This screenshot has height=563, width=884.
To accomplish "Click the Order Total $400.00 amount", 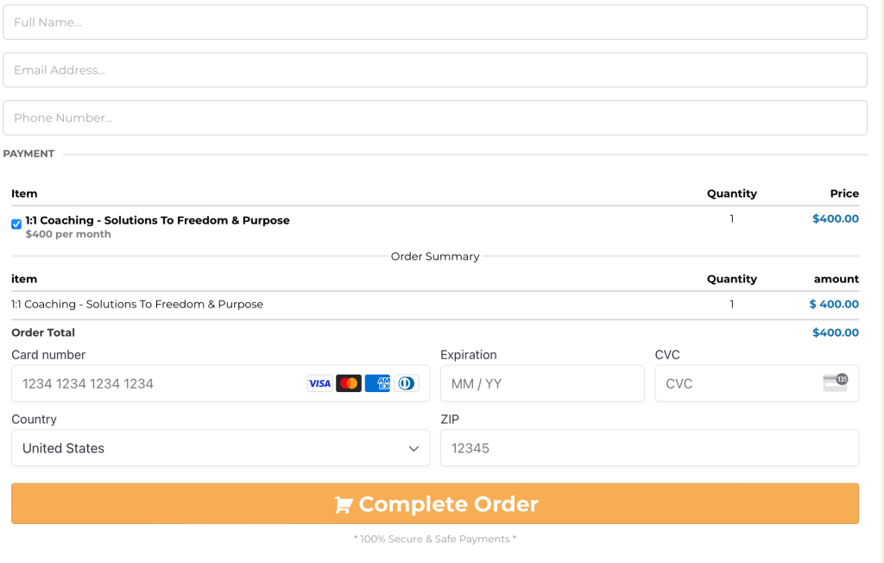I will 835,332.
